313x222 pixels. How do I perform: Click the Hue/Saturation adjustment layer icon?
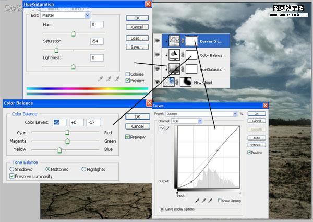[174, 69]
